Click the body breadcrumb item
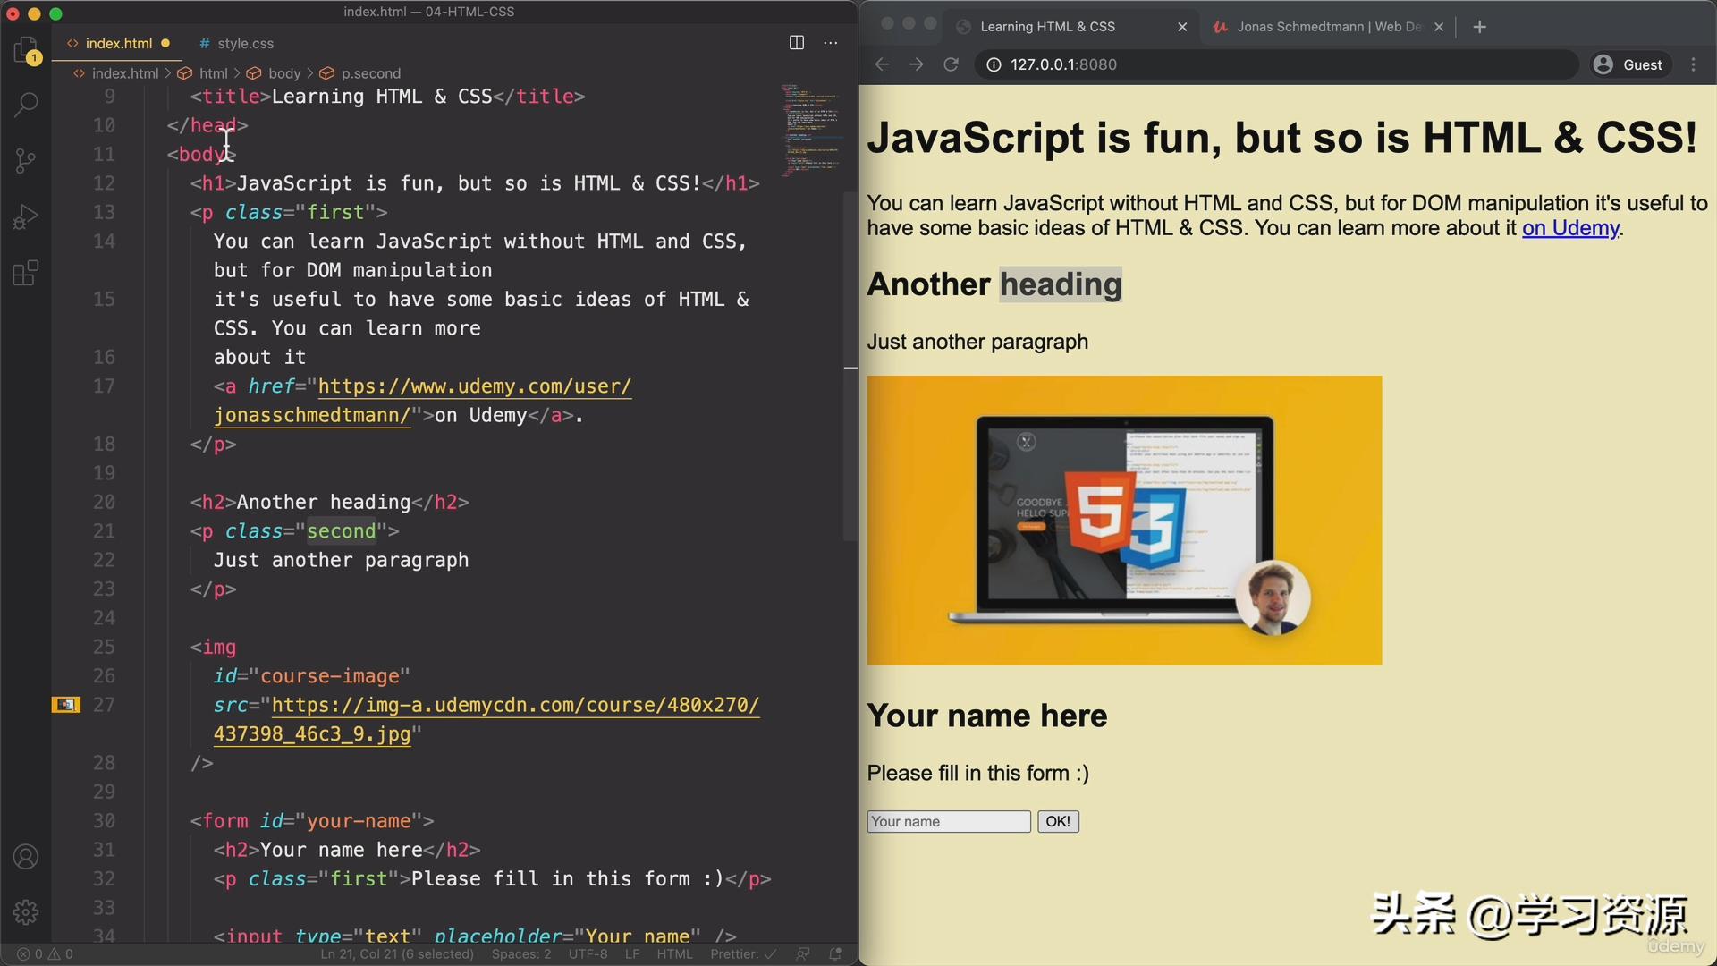The height and width of the screenshot is (966, 1717). click(x=284, y=73)
